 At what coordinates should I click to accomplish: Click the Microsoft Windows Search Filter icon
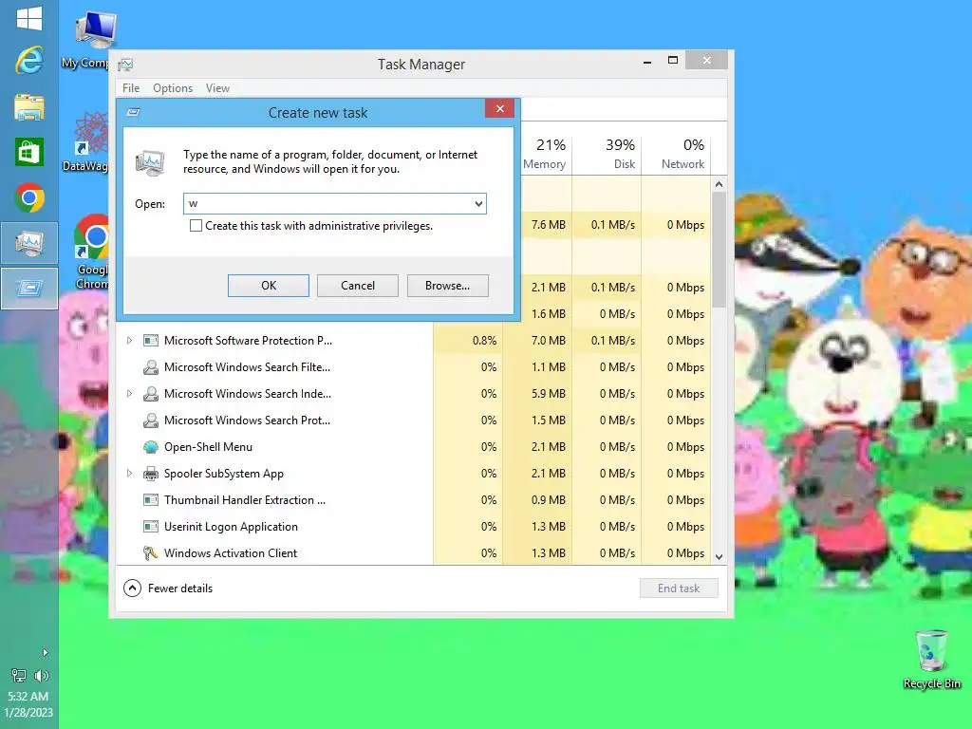click(151, 367)
